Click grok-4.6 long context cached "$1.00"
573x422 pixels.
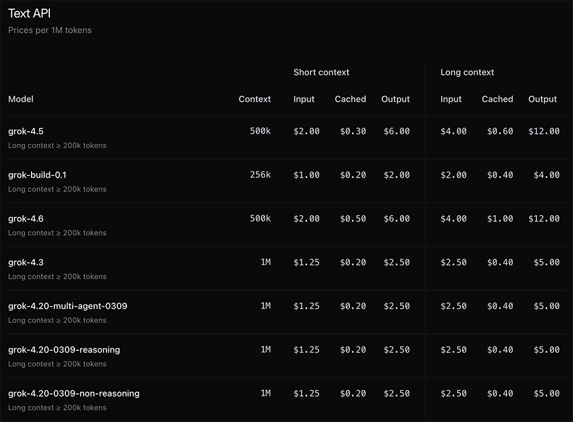(x=500, y=218)
